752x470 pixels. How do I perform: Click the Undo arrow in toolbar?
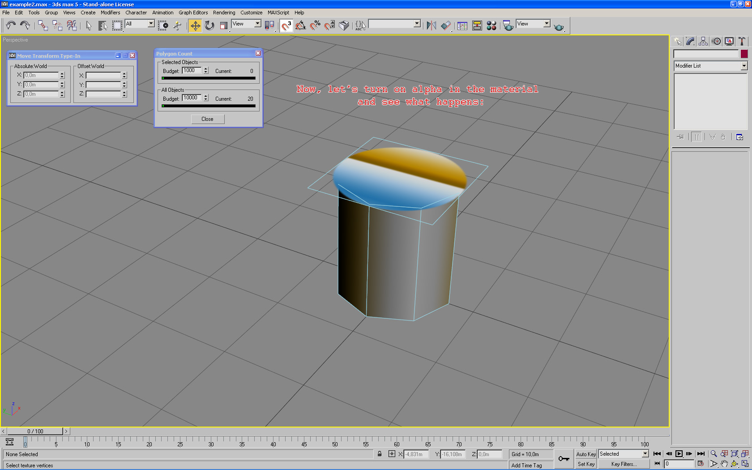click(x=11, y=26)
